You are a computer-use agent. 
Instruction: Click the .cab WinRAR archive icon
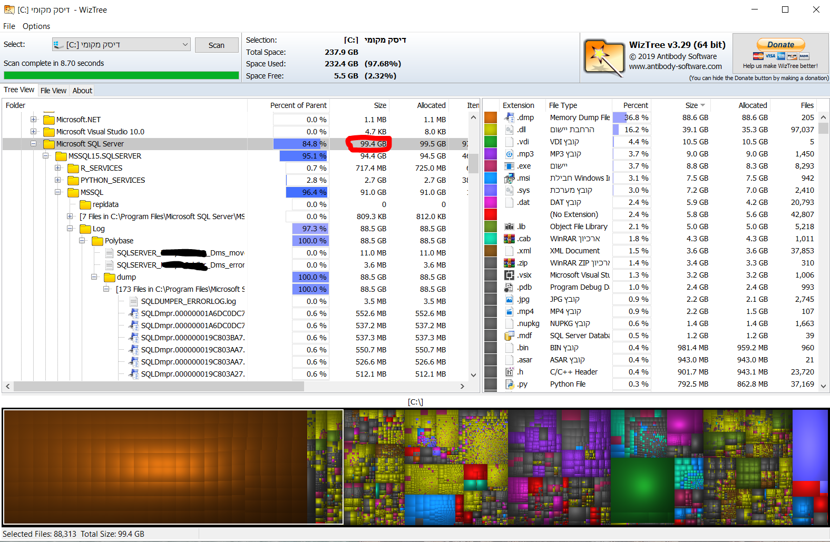pos(509,239)
